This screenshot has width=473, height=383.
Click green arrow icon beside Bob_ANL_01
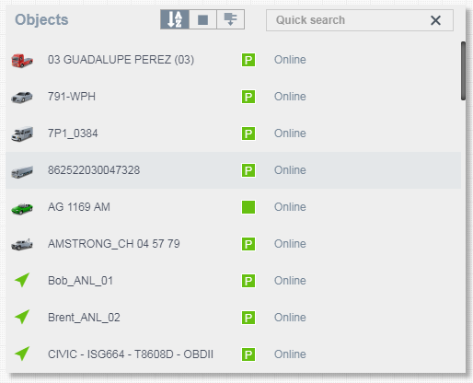coord(22,280)
